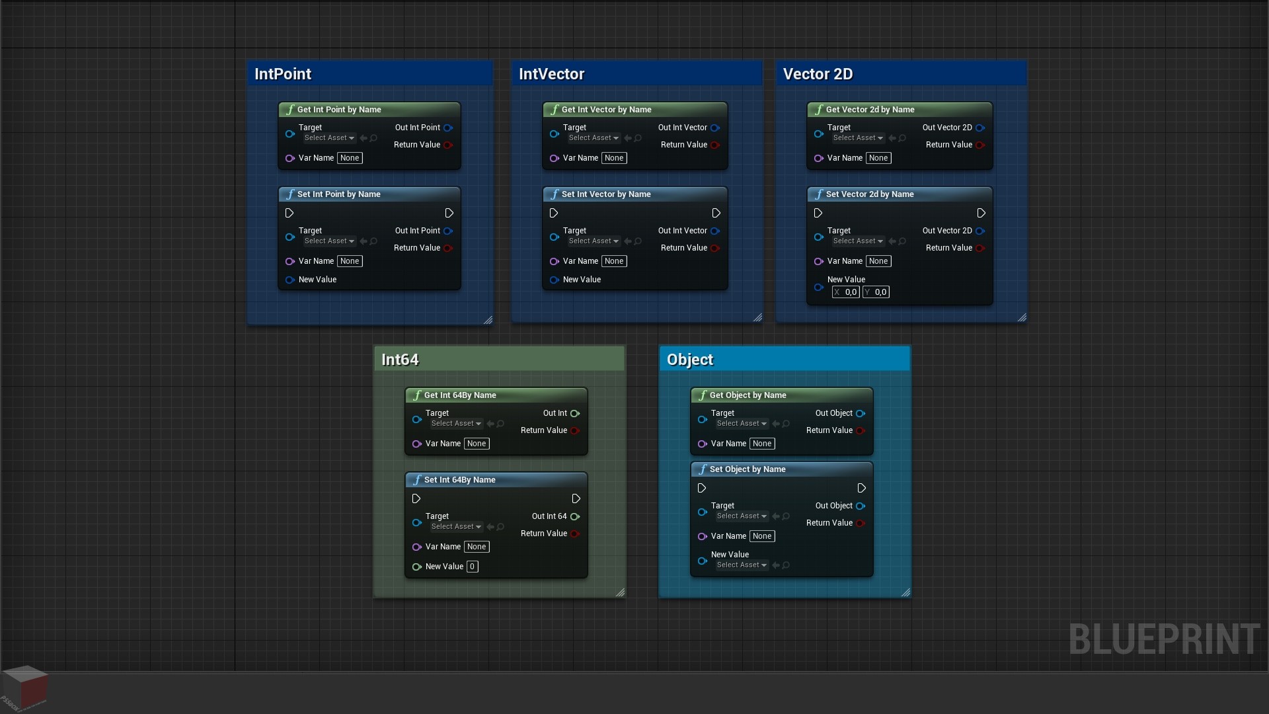
Task: Open Select Asset dropdown on Set Int Point by Name
Action: 329,241
